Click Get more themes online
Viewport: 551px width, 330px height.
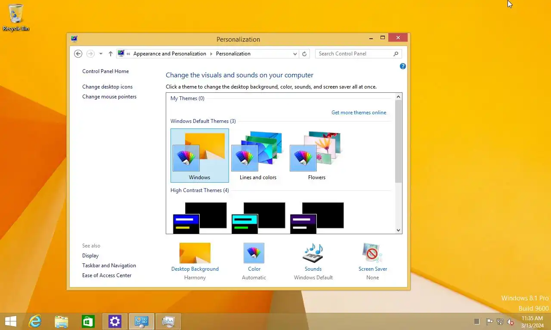359,113
